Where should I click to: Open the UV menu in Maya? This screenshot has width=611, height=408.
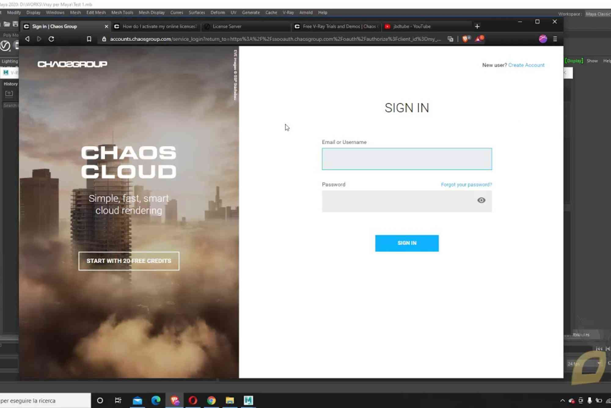tap(233, 13)
